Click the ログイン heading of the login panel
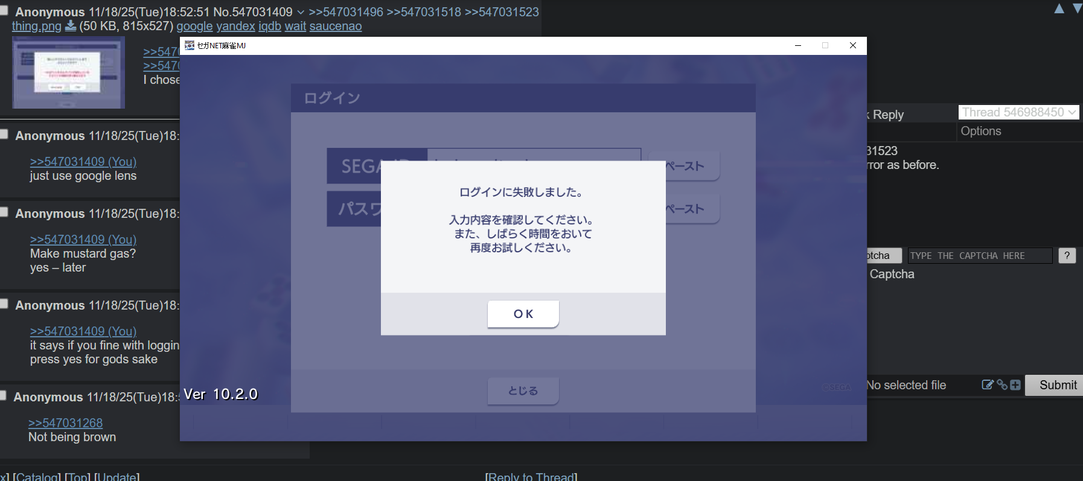Screen dimensions: 1083x481 tap(332, 98)
